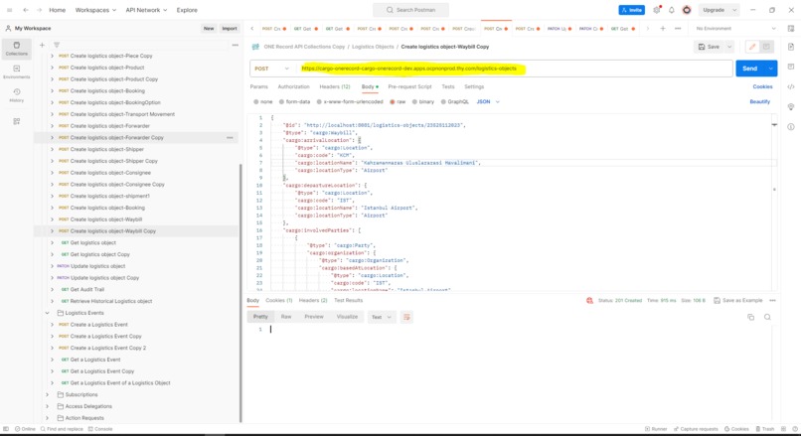Click the hamburger menu icon at top left
801x436 pixels.
9,10
